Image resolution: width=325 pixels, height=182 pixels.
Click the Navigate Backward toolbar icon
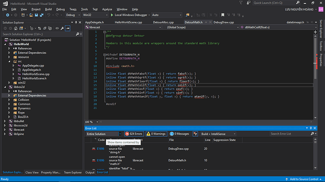[x=8, y=15]
